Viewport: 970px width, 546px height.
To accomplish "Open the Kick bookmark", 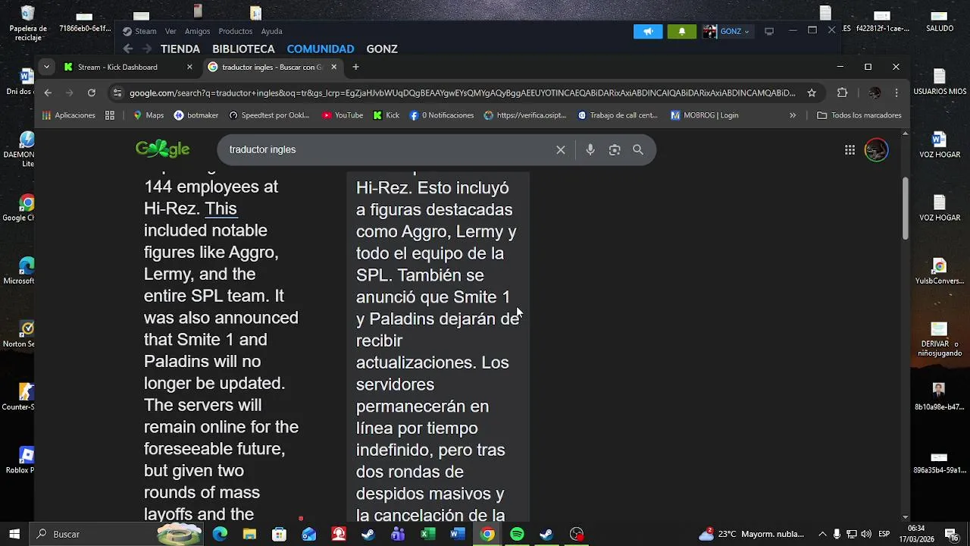I will coord(386,115).
